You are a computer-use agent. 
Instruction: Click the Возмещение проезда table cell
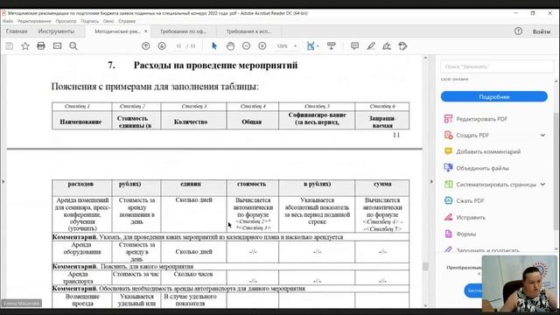click(81, 300)
